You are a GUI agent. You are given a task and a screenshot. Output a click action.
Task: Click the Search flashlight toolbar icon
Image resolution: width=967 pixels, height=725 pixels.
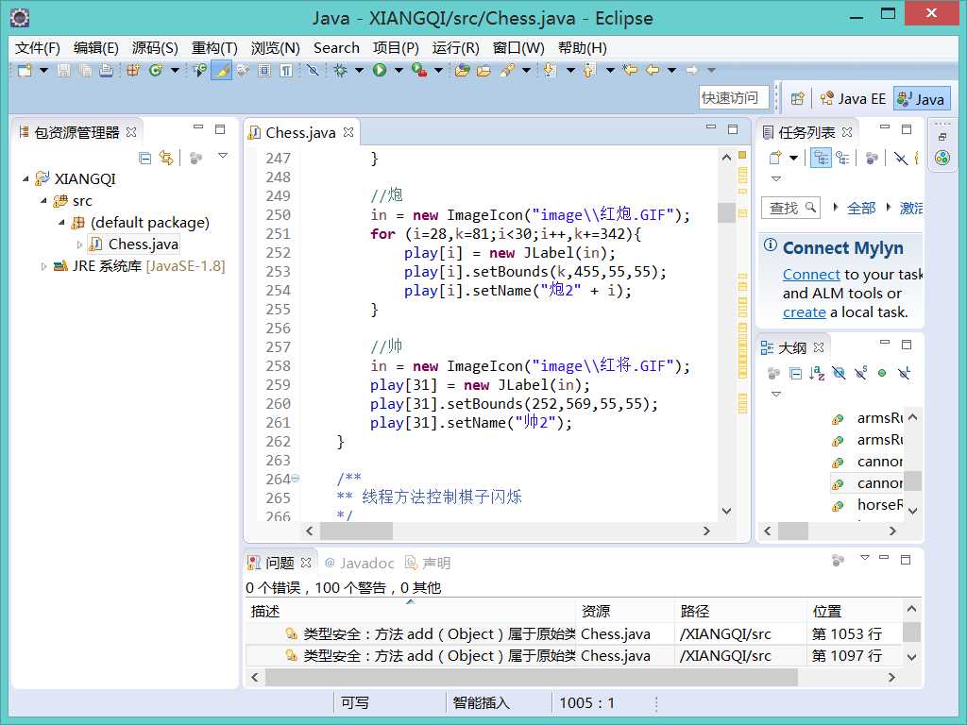[507, 70]
